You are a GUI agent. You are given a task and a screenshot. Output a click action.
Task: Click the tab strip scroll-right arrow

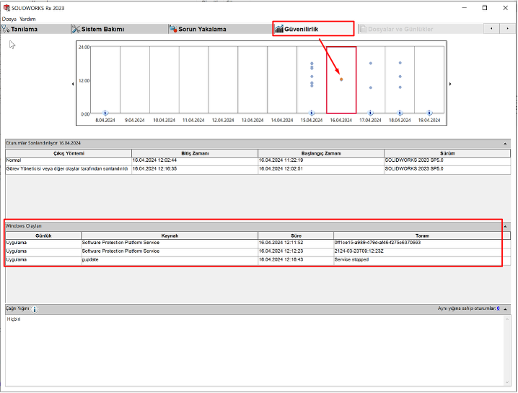pyautogui.click(x=507, y=29)
